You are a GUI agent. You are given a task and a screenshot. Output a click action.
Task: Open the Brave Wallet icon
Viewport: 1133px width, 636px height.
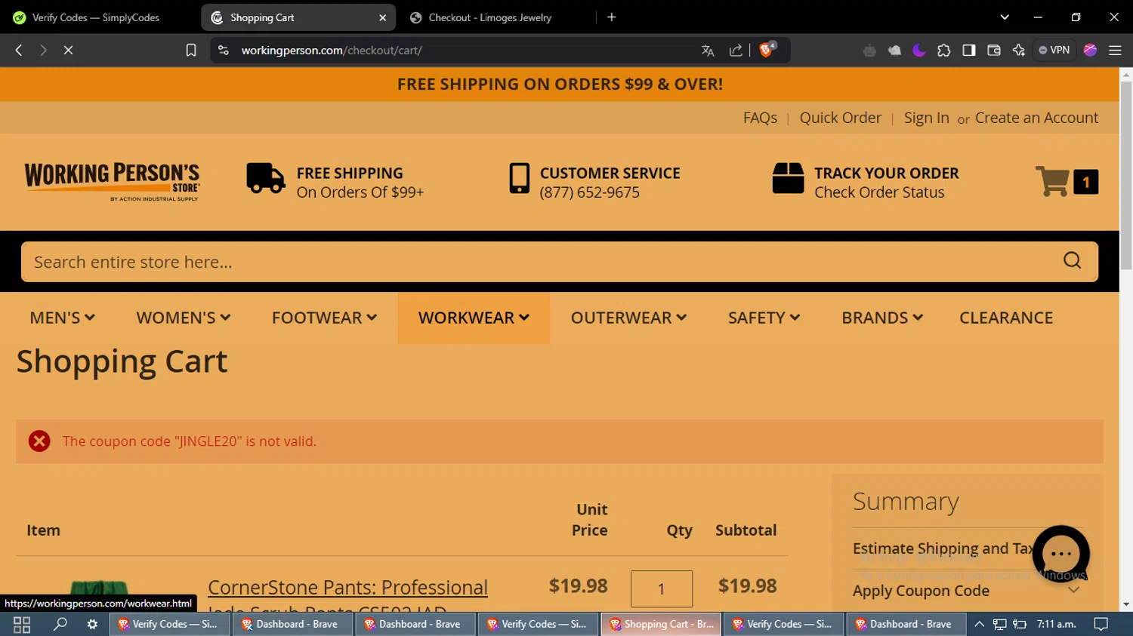pos(994,50)
